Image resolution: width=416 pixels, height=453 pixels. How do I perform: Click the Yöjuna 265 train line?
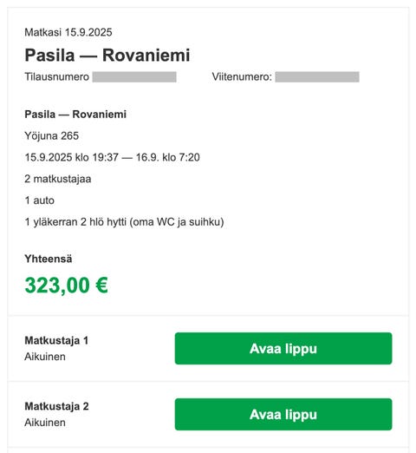(52, 135)
